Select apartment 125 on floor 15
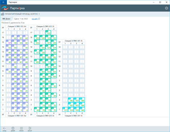170x132 pixels. (x=37, y=42)
